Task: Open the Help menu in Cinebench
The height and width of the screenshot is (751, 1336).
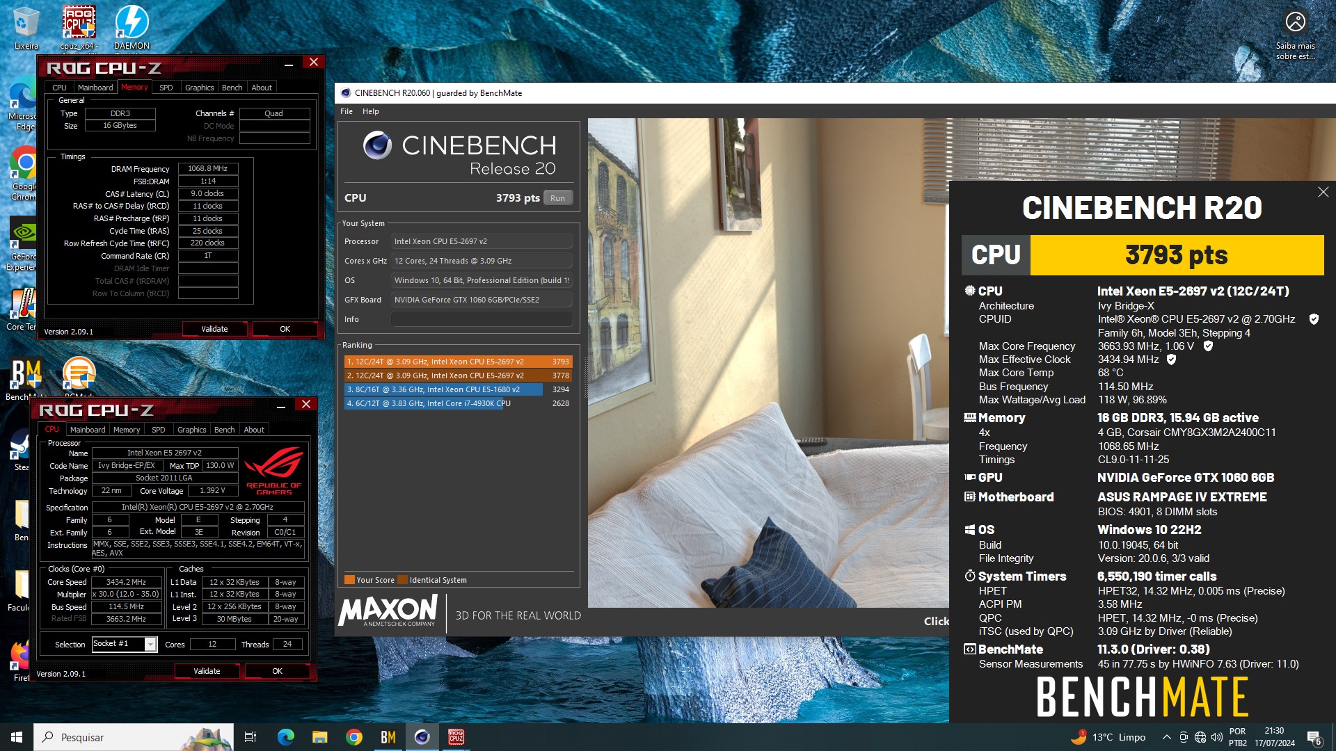Action: (371, 111)
